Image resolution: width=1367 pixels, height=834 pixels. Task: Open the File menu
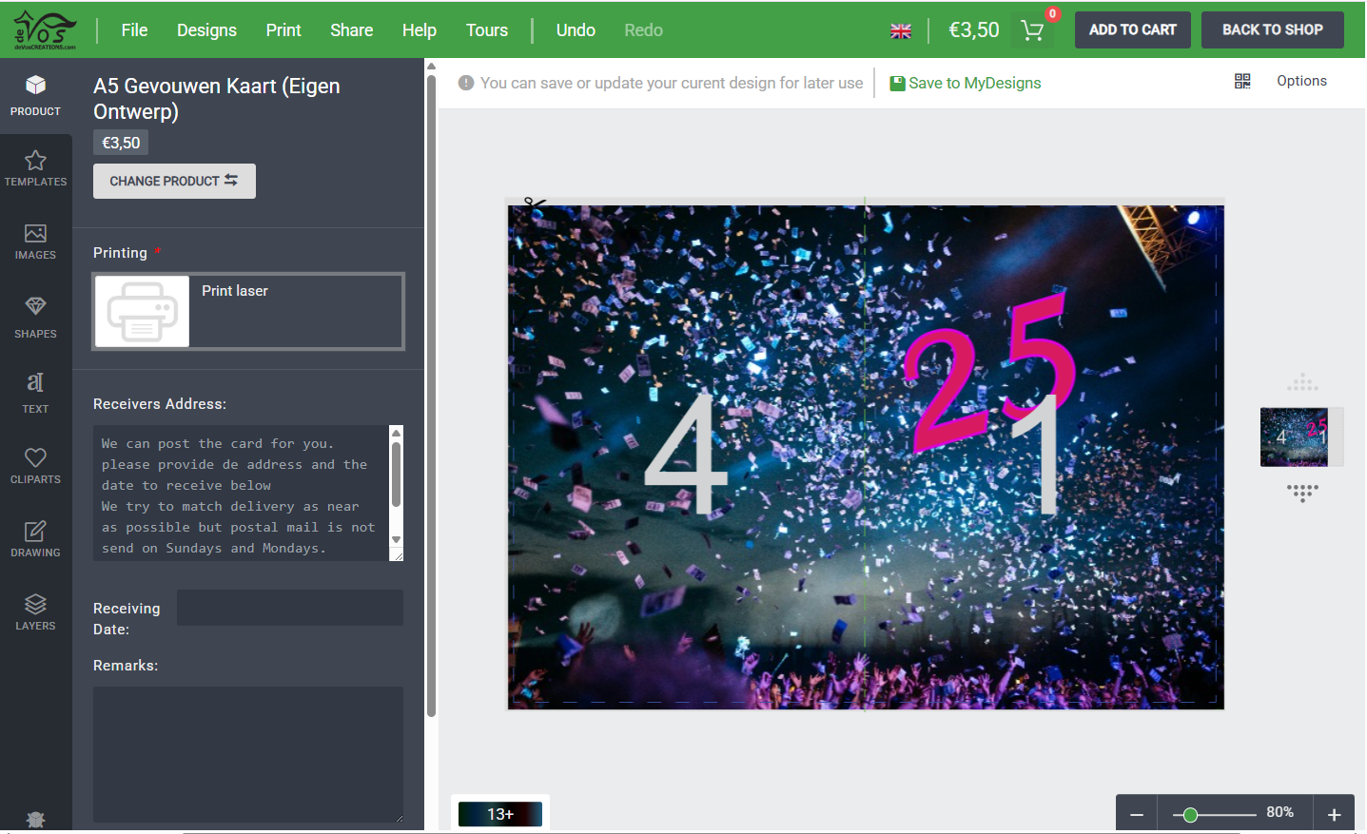pos(134,30)
